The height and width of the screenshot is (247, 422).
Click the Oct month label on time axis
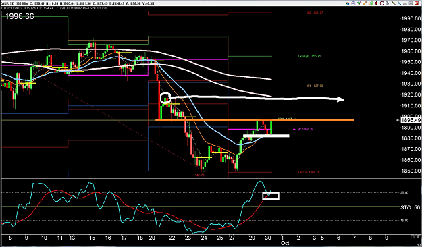[x=285, y=243]
